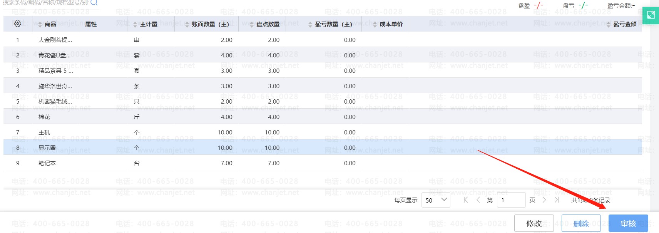
Task: Click the page number input field
Action: click(511, 200)
